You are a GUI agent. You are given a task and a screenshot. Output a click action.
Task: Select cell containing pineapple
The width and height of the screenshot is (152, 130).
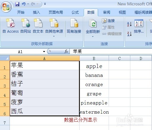click(x=94, y=102)
